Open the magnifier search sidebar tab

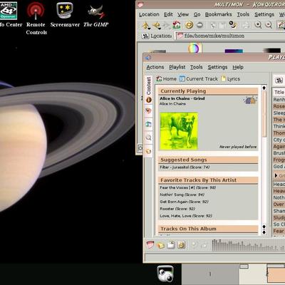click(x=149, y=138)
